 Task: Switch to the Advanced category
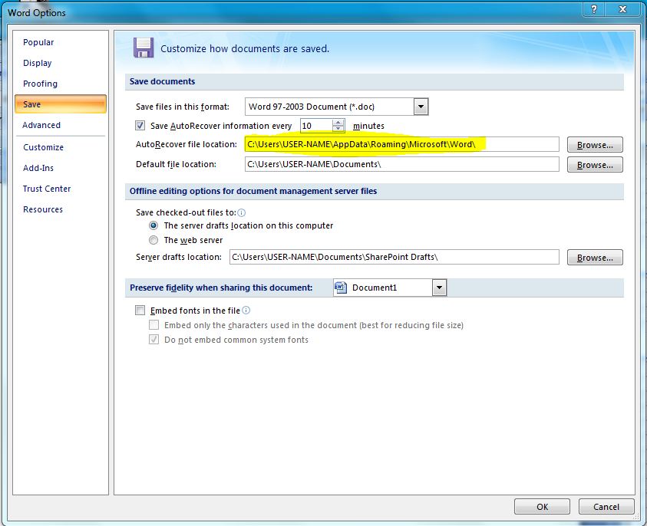pos(41,125)
